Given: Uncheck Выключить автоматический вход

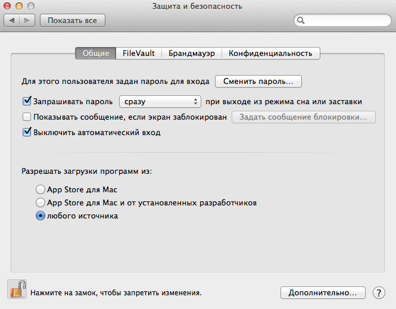Looking at the screenshot, I should [27, 132].
